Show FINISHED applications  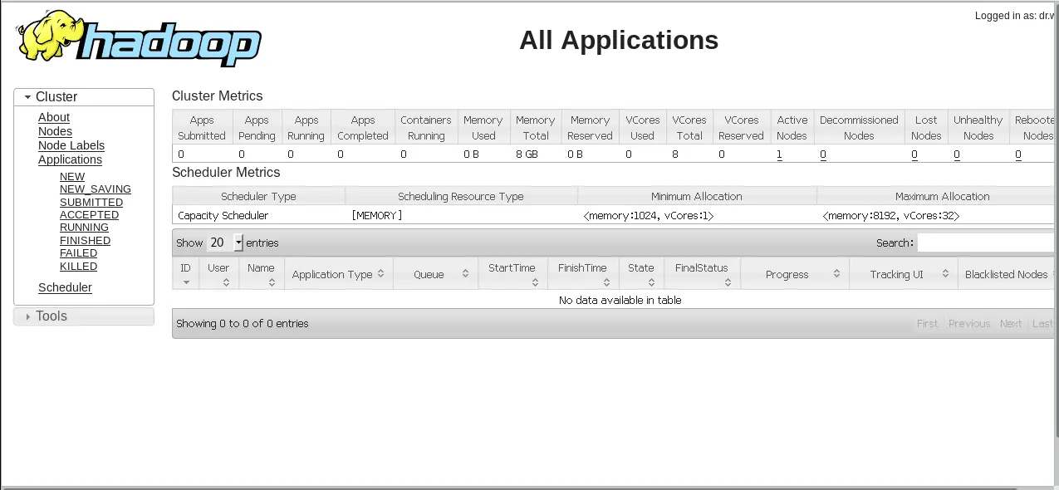tap(85, 241)
